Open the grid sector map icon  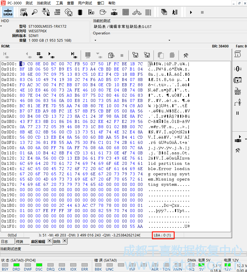126,12
